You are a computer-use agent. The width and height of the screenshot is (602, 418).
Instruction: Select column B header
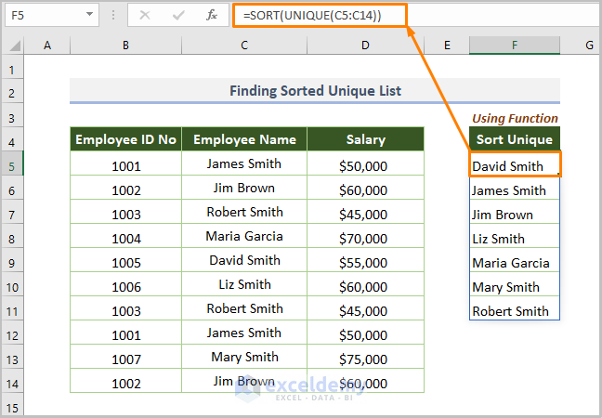[125, 46]
